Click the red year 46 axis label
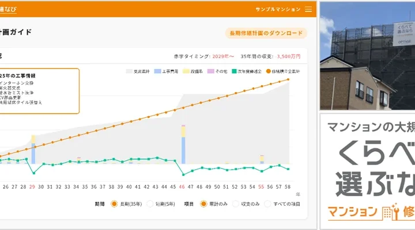This screenshot has height=230, width=415. [182, 187]
